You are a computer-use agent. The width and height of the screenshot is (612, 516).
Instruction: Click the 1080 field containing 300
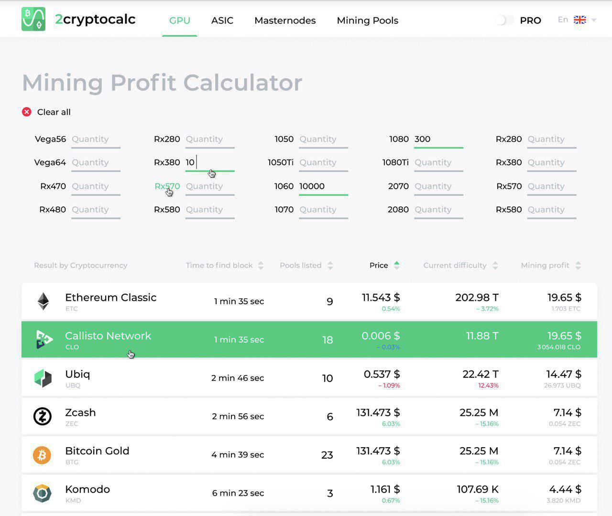438,140
